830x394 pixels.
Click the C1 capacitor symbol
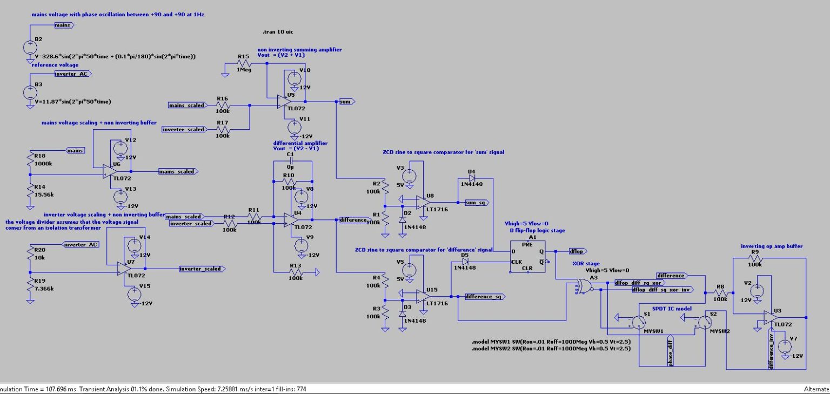pos(291,160)
